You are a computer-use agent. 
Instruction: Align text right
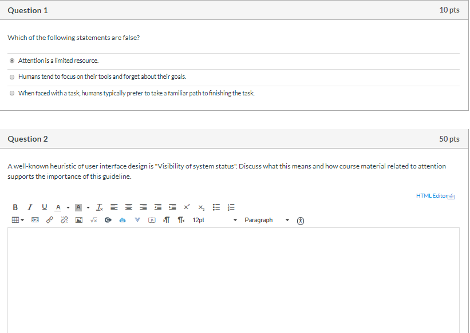pyautogui.click(x=143, y=207)
